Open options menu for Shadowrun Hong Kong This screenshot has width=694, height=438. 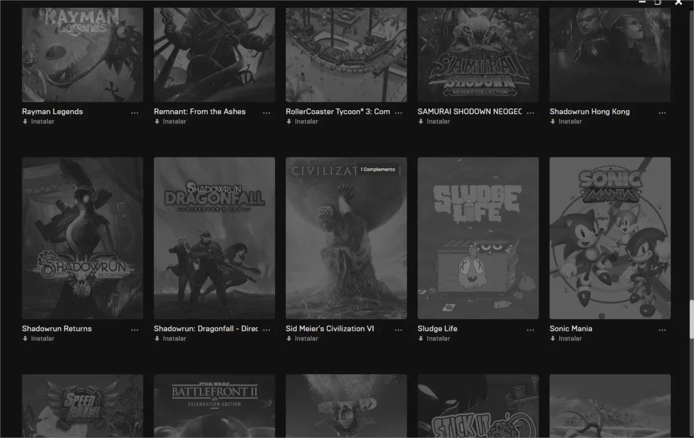[x=662, y=113]
